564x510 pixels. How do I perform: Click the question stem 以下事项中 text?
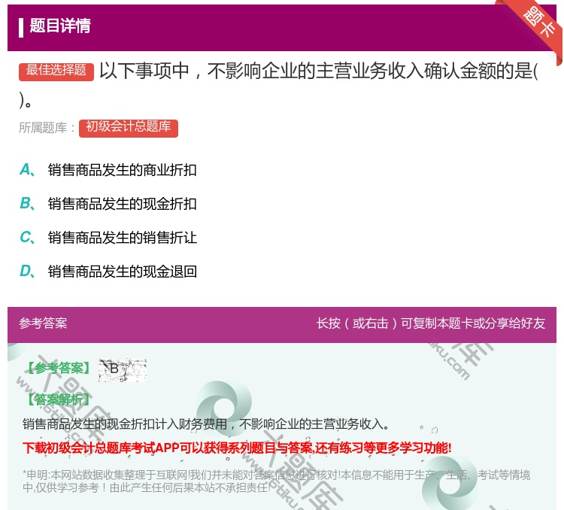tap(278, 85)
